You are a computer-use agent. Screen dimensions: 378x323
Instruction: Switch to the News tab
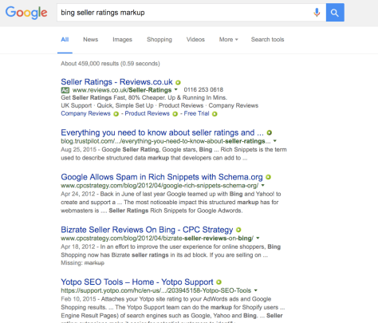tap(91, 40)
